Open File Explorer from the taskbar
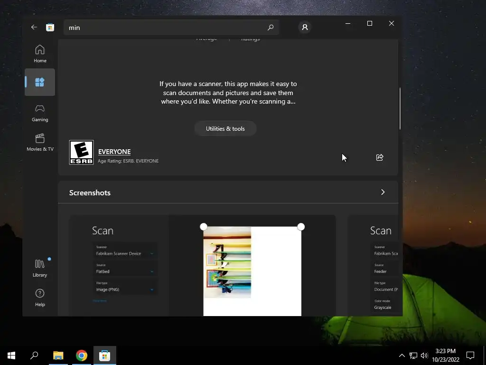 click(x=58, y=355)
